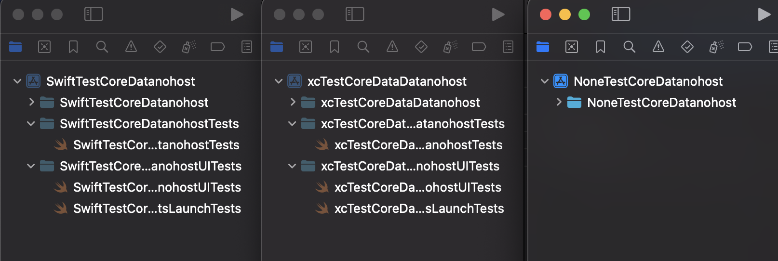Open Report navigator in xcTestCoreDataDatanohost window

[x=508, y=47]
